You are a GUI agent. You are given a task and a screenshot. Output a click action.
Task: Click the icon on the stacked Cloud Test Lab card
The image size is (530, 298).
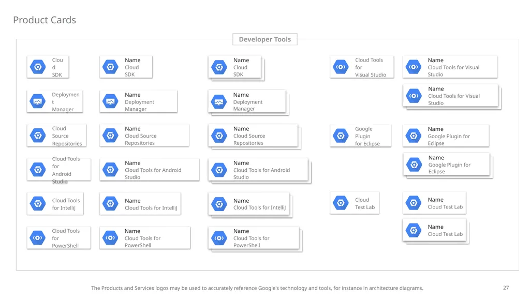tap(414, 230)
